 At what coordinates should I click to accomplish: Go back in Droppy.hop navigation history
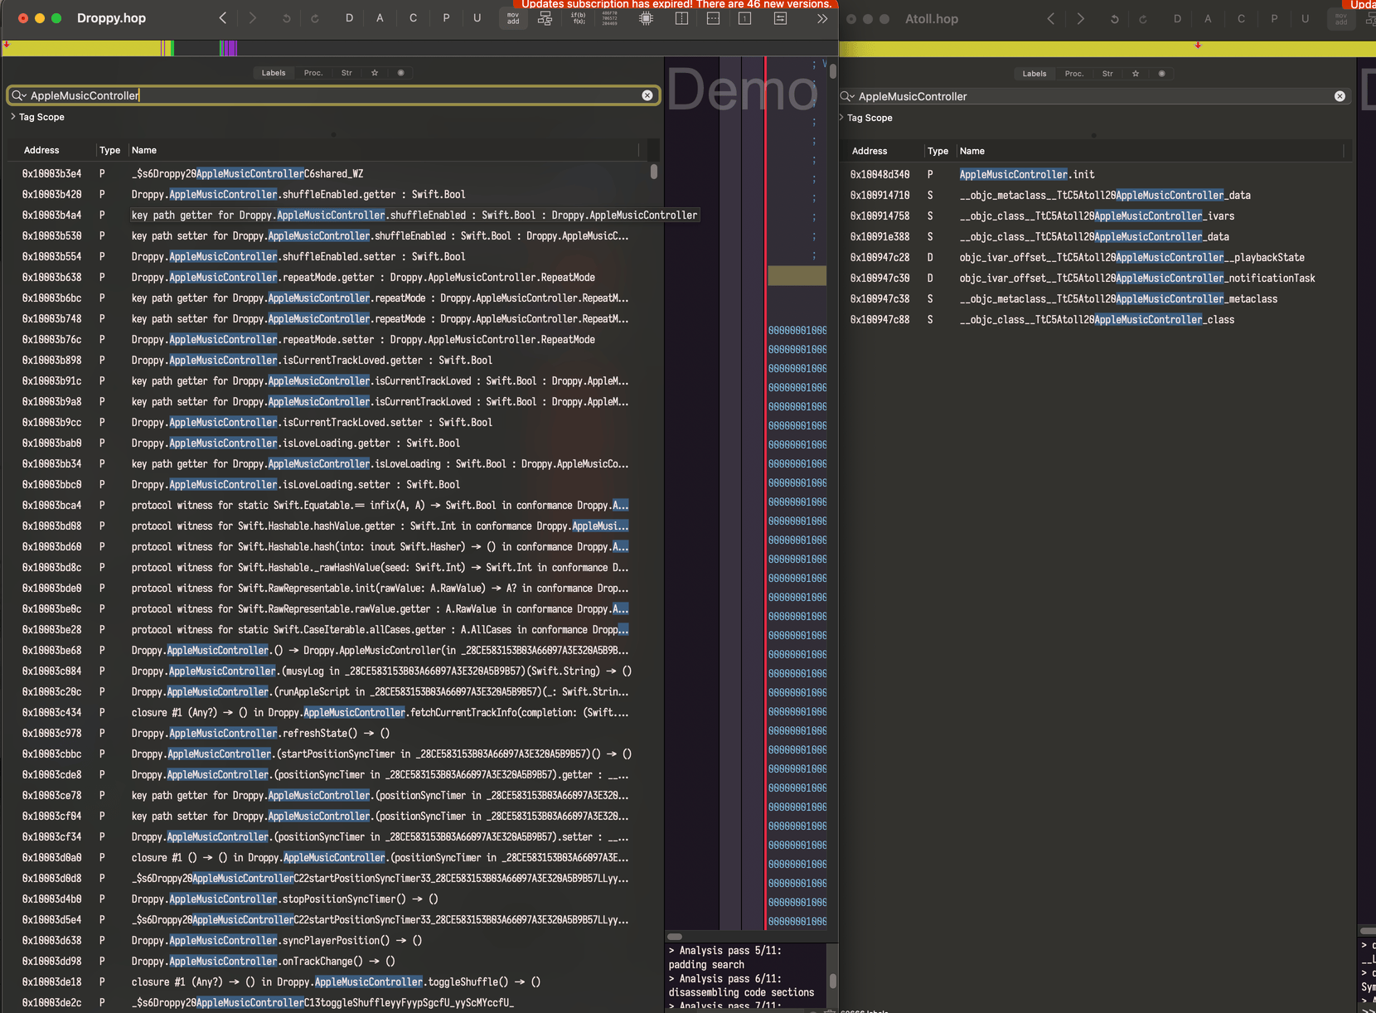coord(222,18)
